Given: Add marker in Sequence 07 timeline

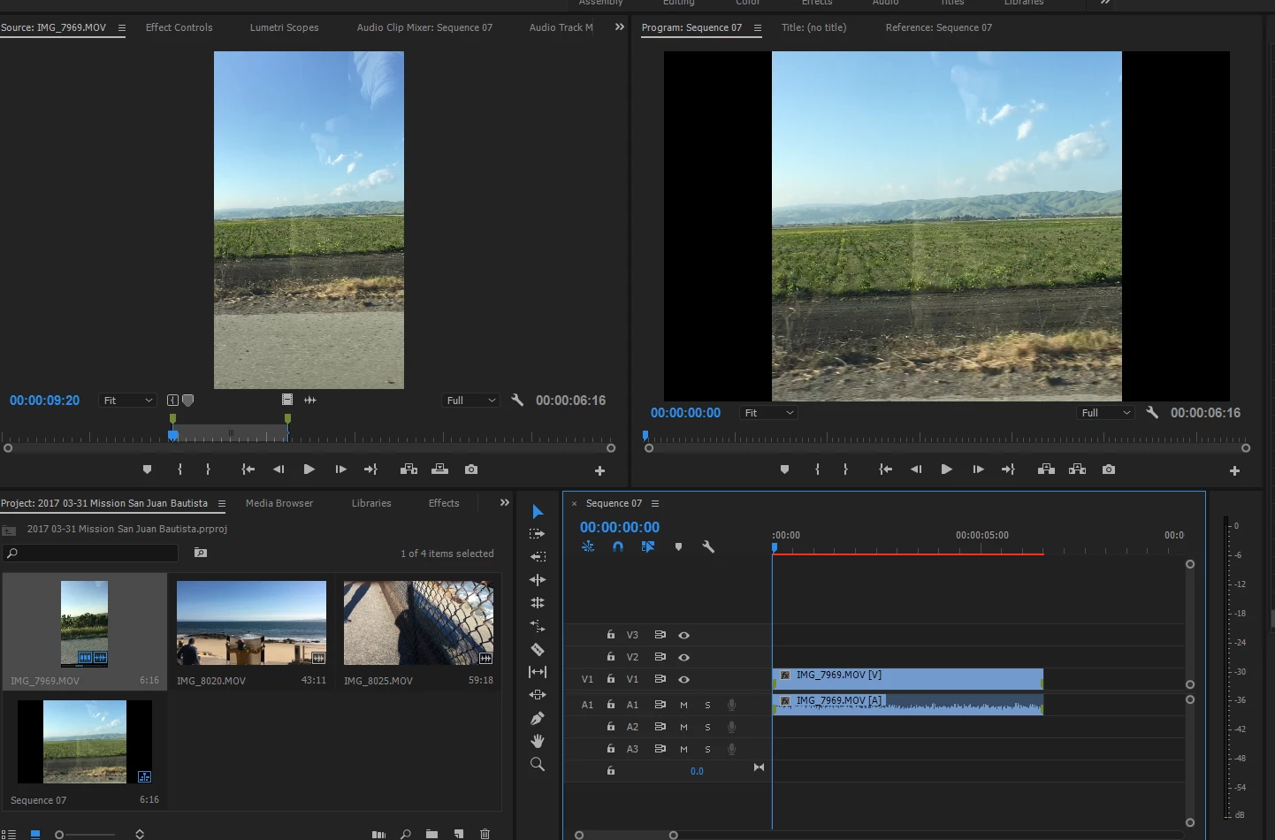Looking at the screenshot, I should coord(678,546).
